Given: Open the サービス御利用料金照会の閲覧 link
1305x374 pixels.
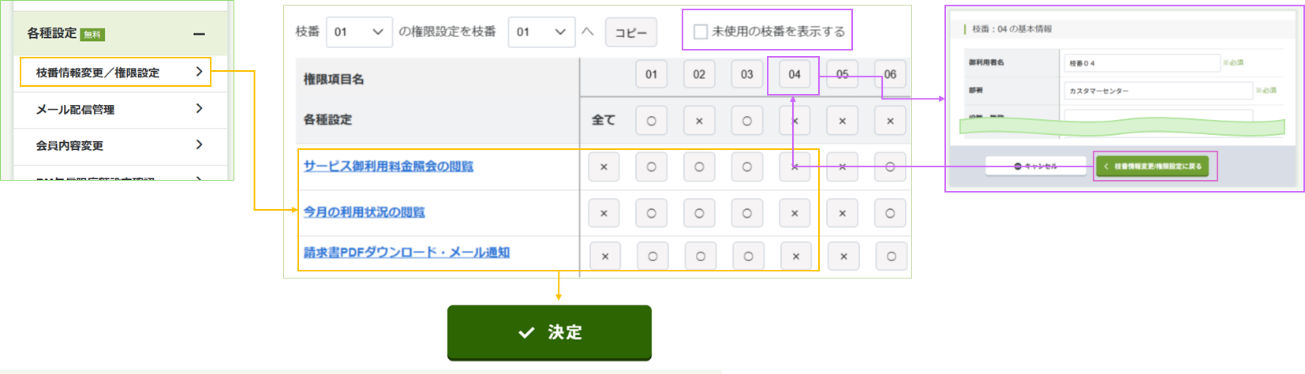Looking at the screenshot, I should 388,166.
